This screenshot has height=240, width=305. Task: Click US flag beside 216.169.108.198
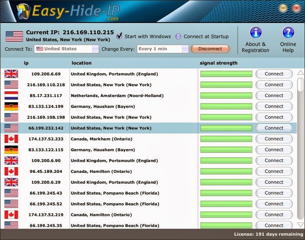[11, 117]
